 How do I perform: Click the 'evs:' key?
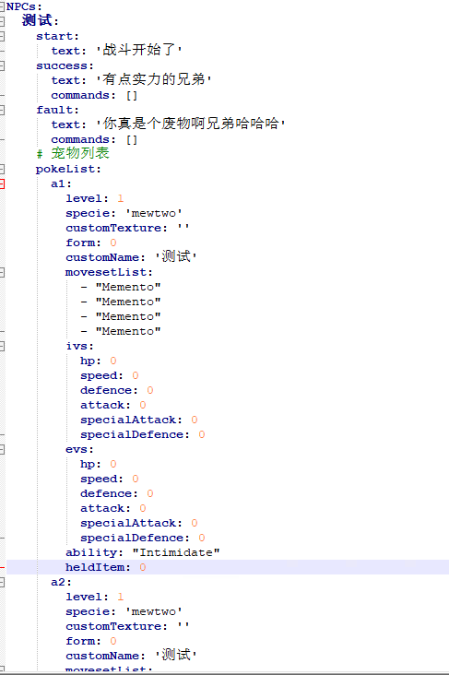[79, 449]
